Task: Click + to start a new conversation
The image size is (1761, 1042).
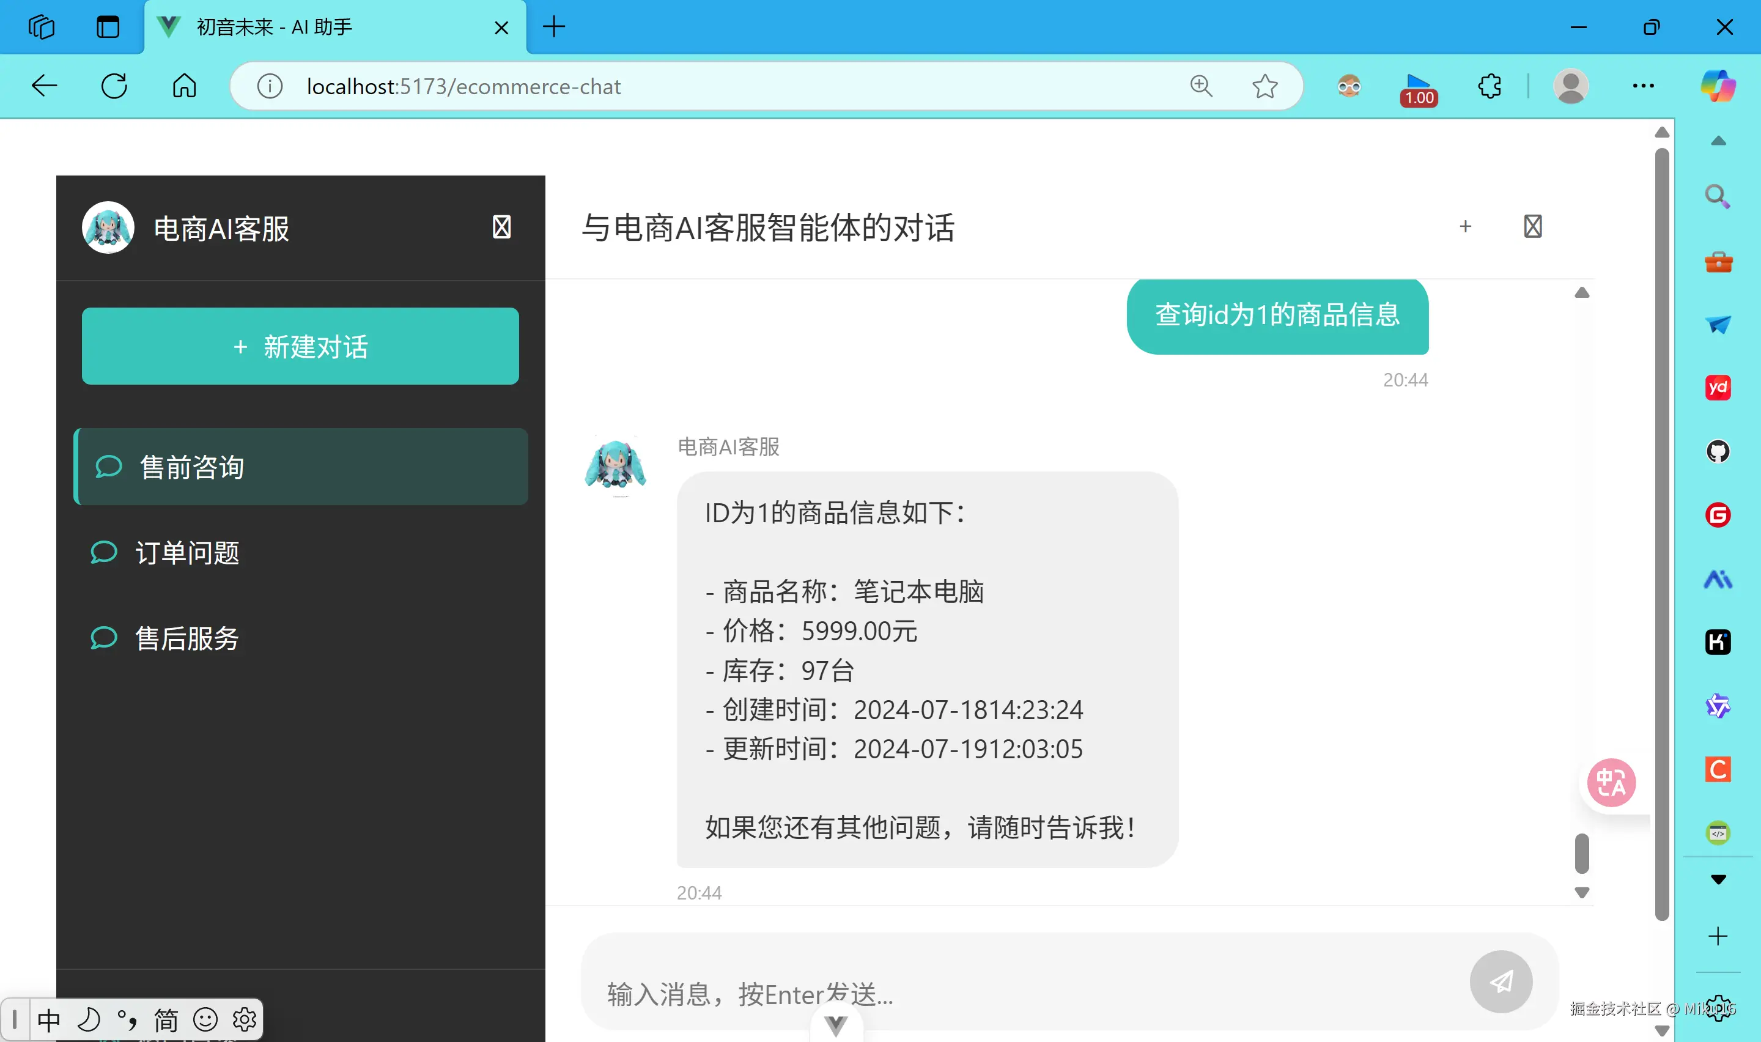Action: [1466, 226]
